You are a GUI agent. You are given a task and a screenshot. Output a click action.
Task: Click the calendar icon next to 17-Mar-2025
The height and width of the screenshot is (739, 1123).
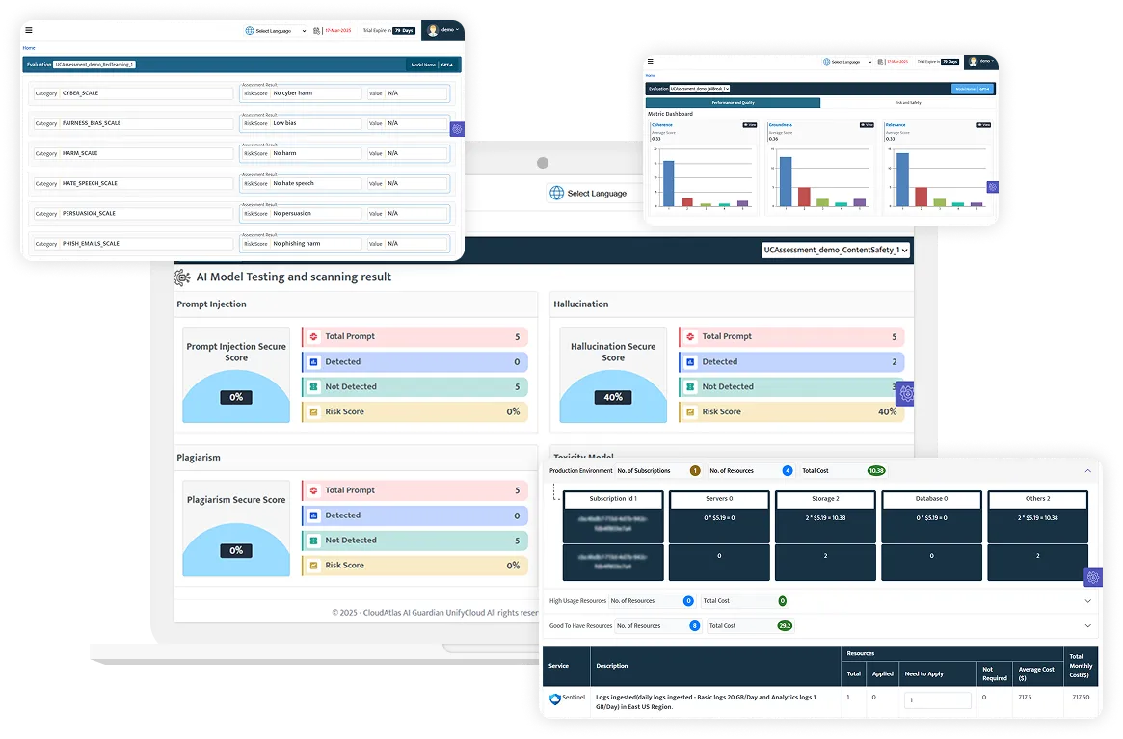pos(316,31)
